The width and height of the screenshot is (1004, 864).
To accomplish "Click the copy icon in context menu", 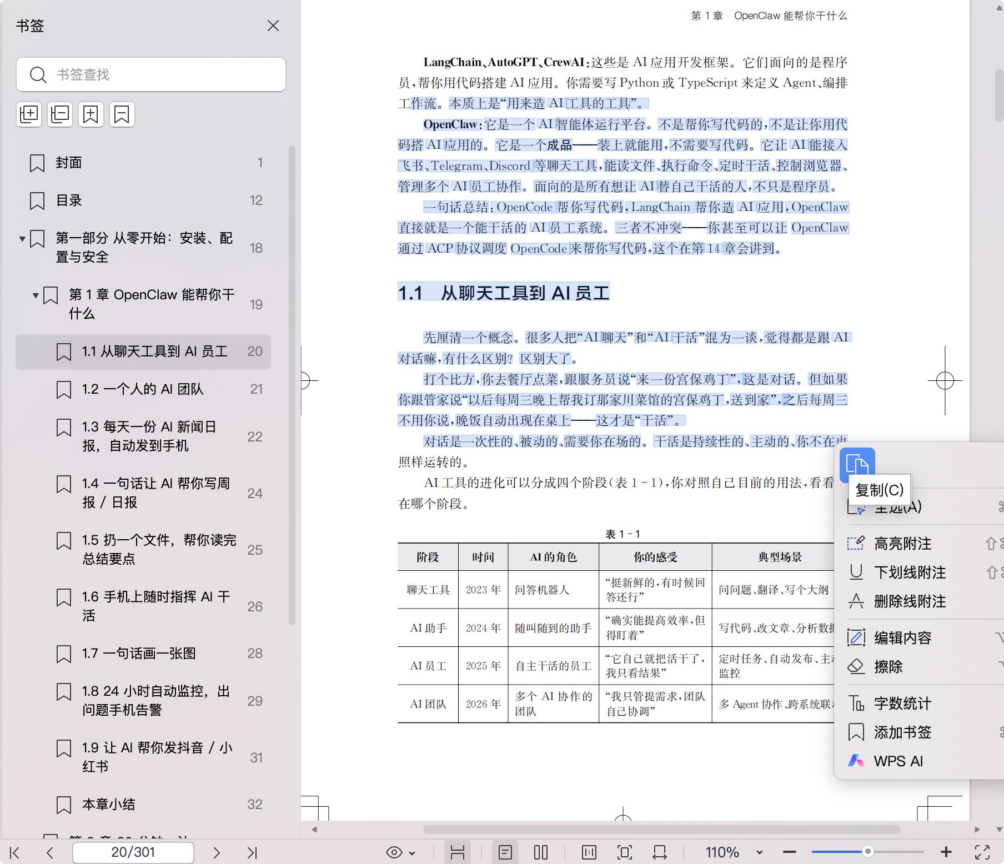I will tap(857, 465).
